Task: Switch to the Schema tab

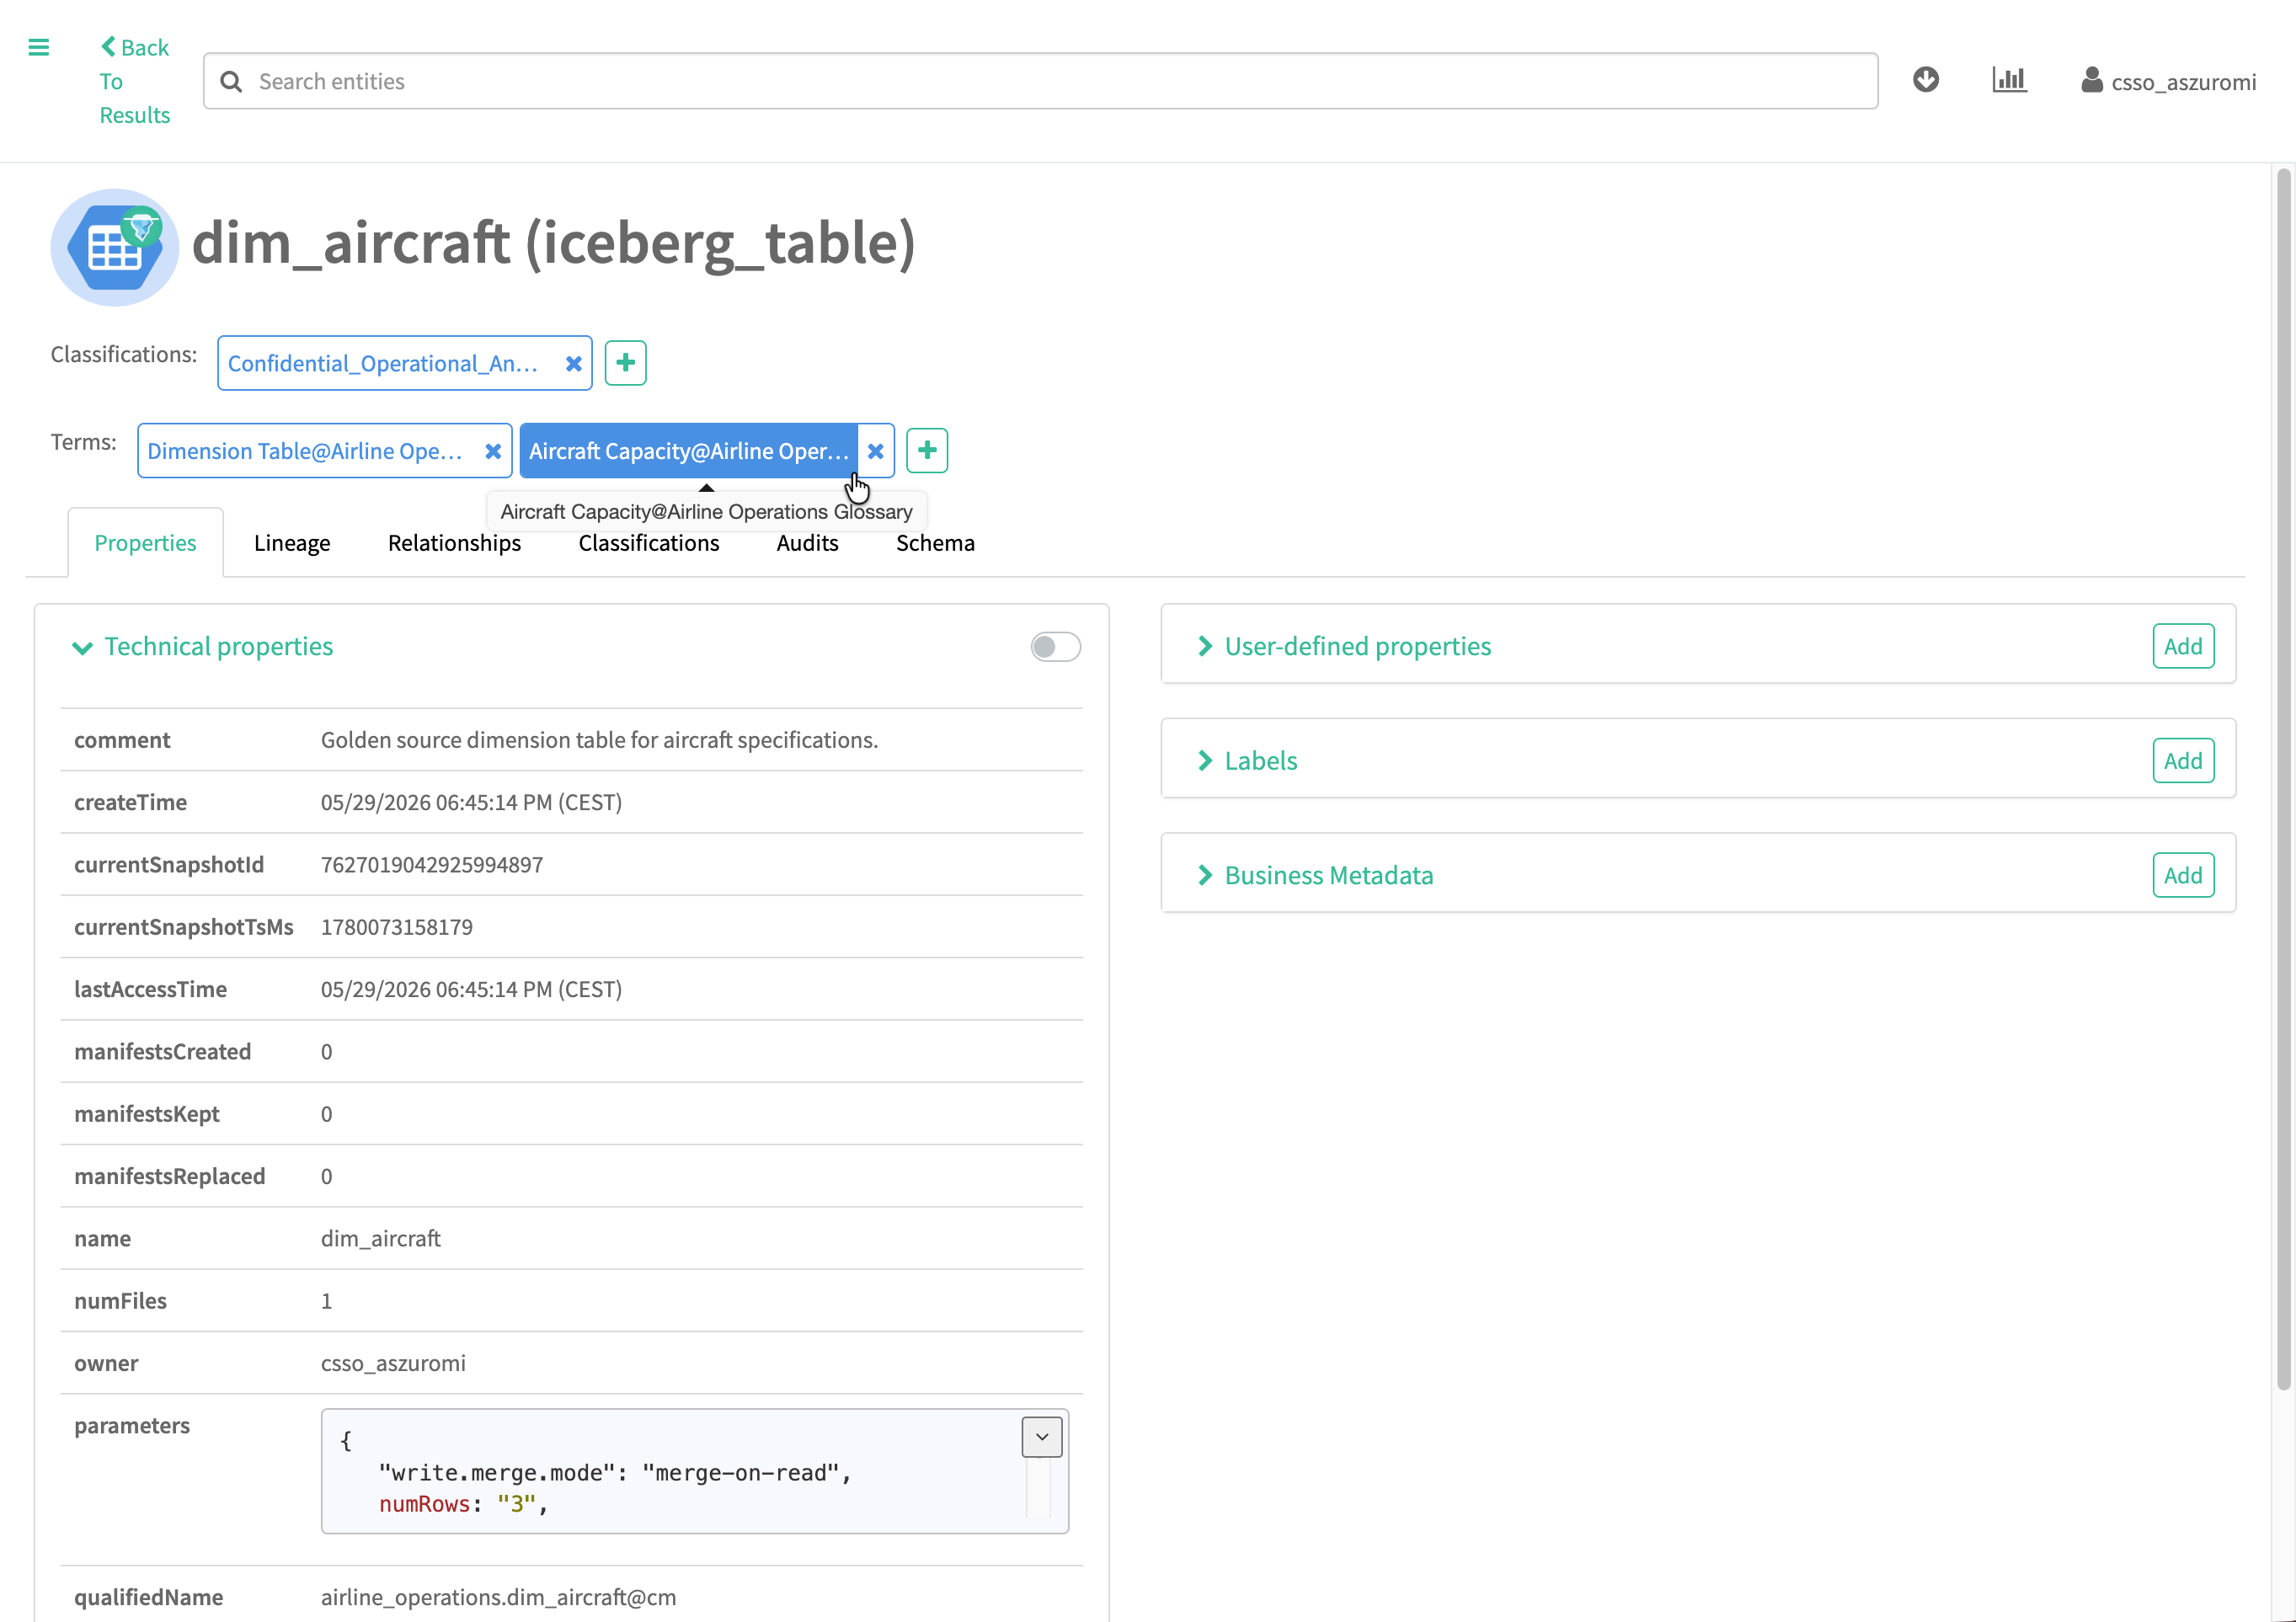Action: (x=935, y=544)
